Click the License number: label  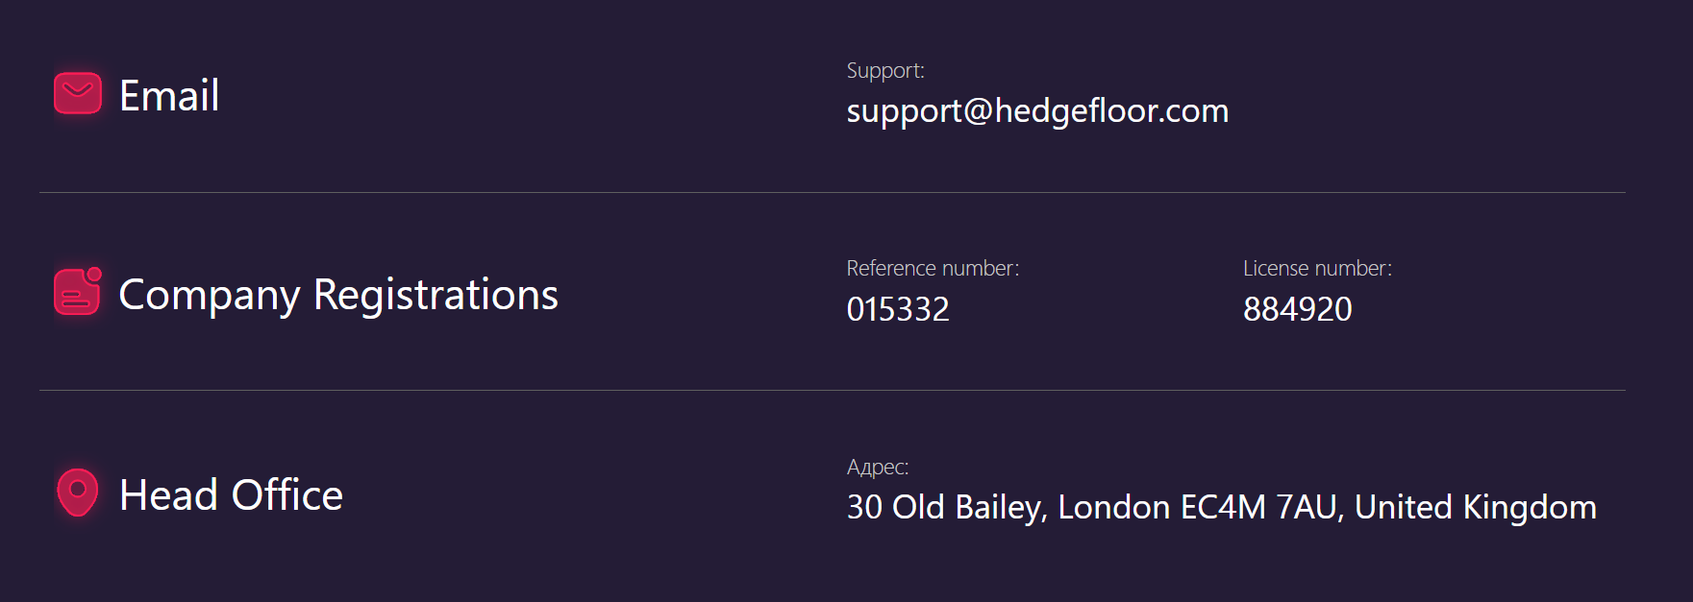click(1317, 268)
